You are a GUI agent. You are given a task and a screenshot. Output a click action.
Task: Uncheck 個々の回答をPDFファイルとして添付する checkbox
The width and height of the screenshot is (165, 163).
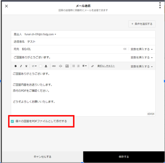click(x=12, y=121)
